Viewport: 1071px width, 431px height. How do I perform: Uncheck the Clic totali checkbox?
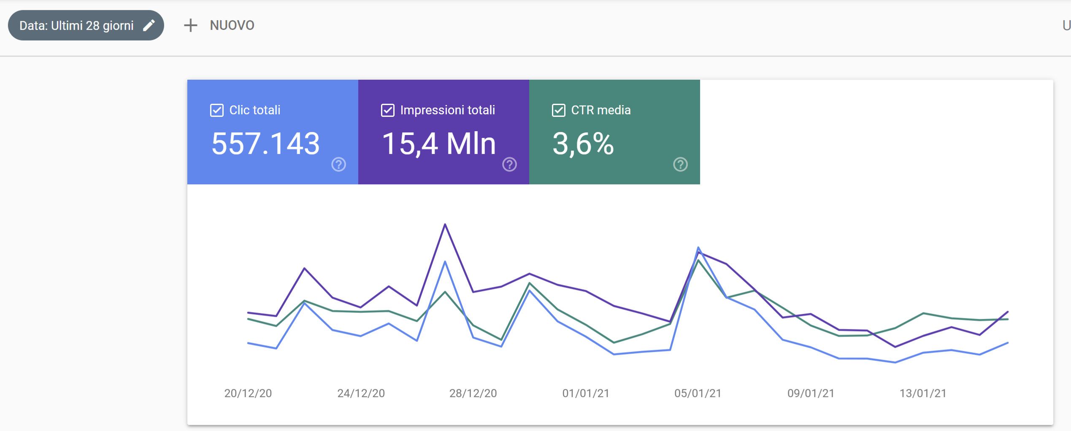[x=217, y=110]
